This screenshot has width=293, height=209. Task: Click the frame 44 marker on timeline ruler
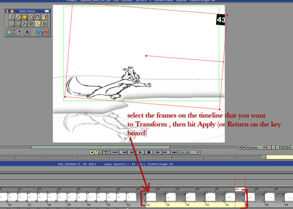240,189
